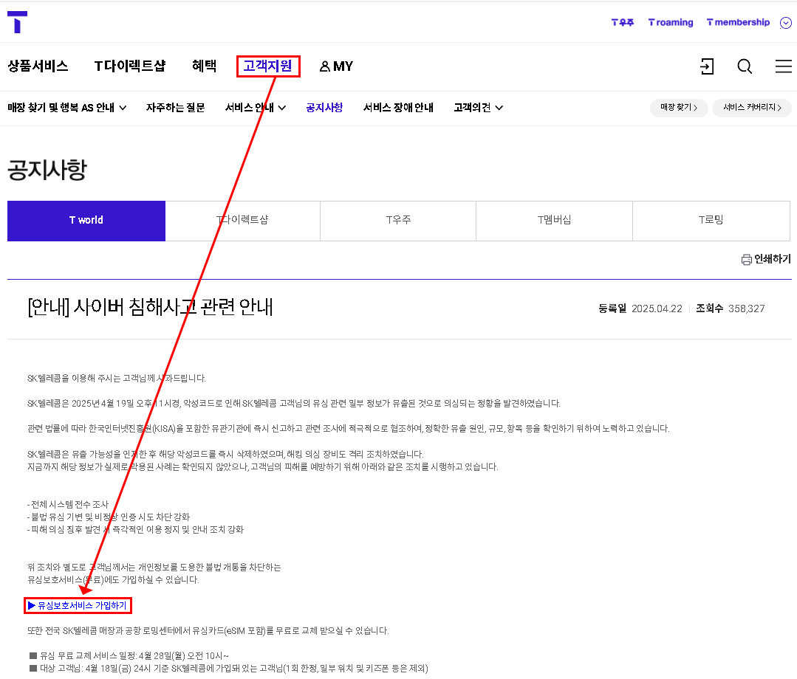Open T membership top link
This screenshot has height=679, width=797.
click(738, 22)
